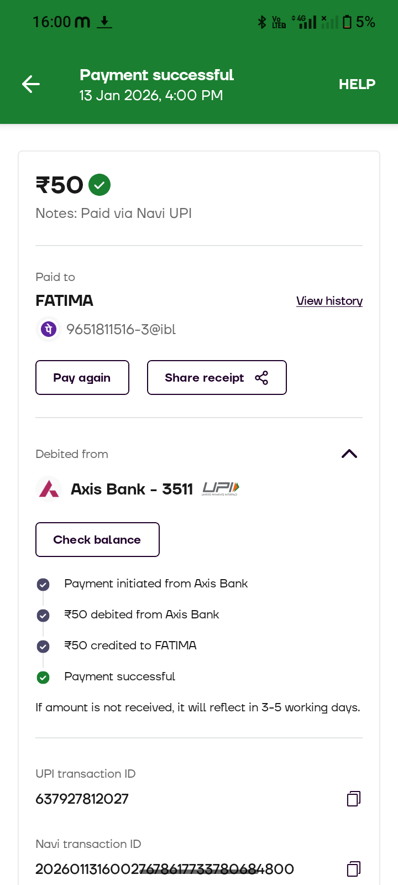Open View history link

[329, 301]
